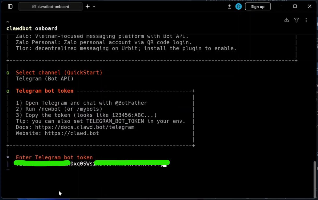Open the filter output funnel icon
This screenshot has width=318, height=200.
[x=296, y=20]
